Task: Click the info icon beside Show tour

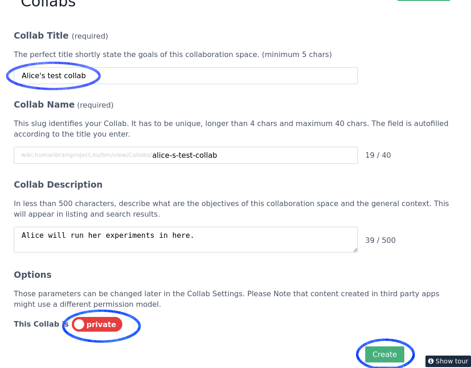Action: tap(431, 361)
